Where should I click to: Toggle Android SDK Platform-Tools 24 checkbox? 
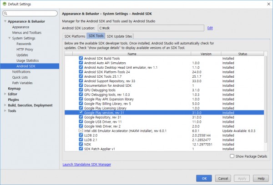tap(81, 72)
